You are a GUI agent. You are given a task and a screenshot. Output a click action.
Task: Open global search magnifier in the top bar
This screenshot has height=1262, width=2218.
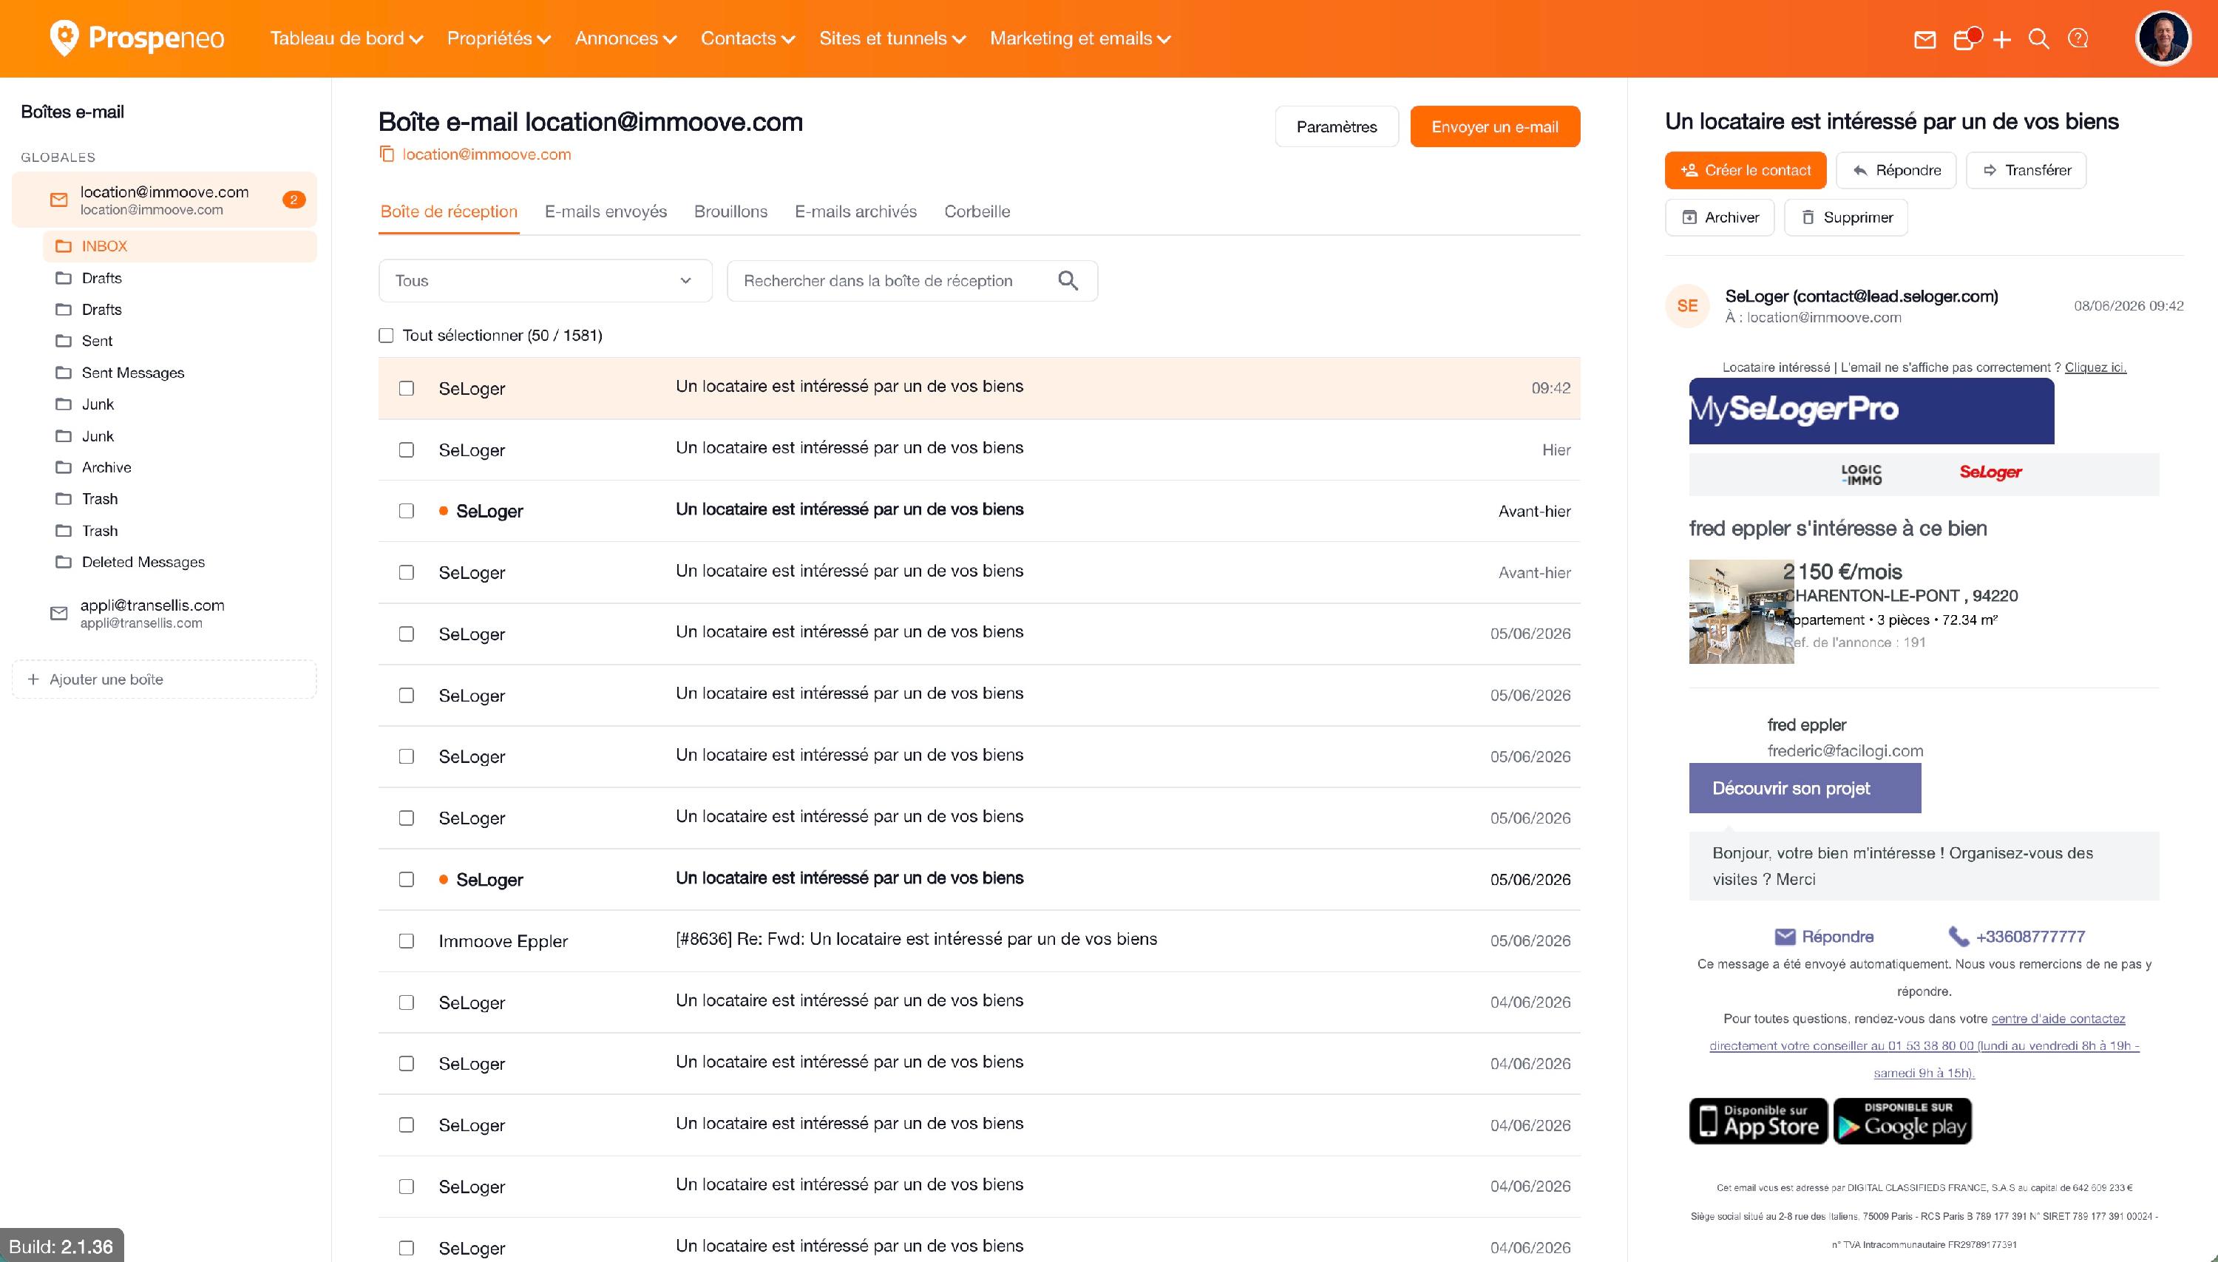pyautogui.click(x=2039, y=40)
